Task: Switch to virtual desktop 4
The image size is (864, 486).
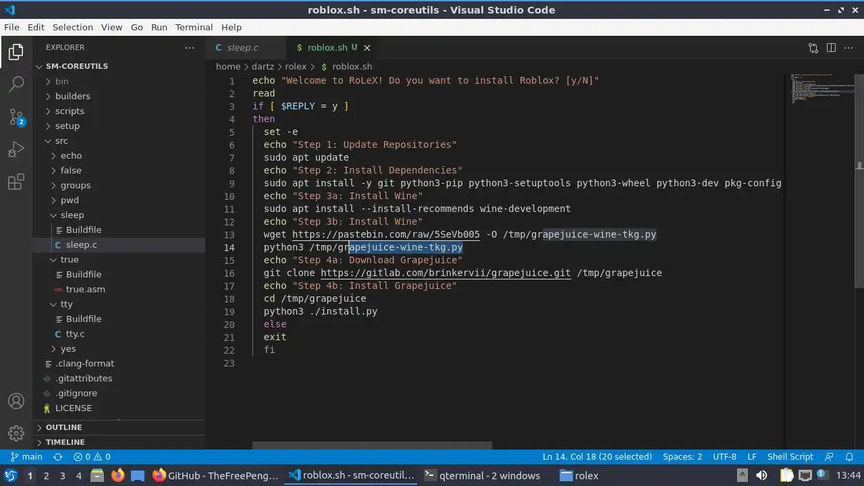Action: pyautogui.click(x=78, y=475)
